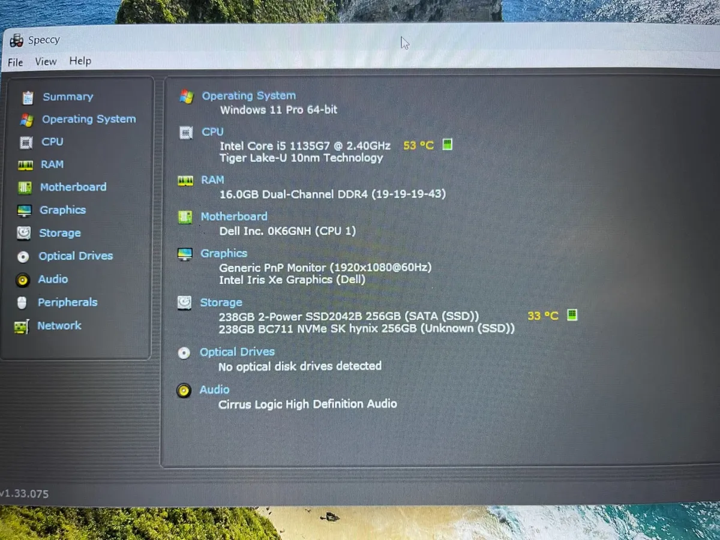
Task: Select Storage in the sidebar
Action: coord(60,233)
